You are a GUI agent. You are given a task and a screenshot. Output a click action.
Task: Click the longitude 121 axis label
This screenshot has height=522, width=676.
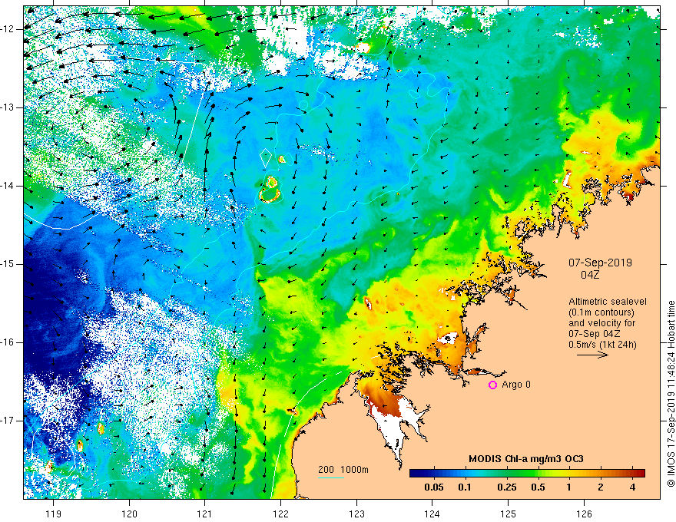point(205,514)
